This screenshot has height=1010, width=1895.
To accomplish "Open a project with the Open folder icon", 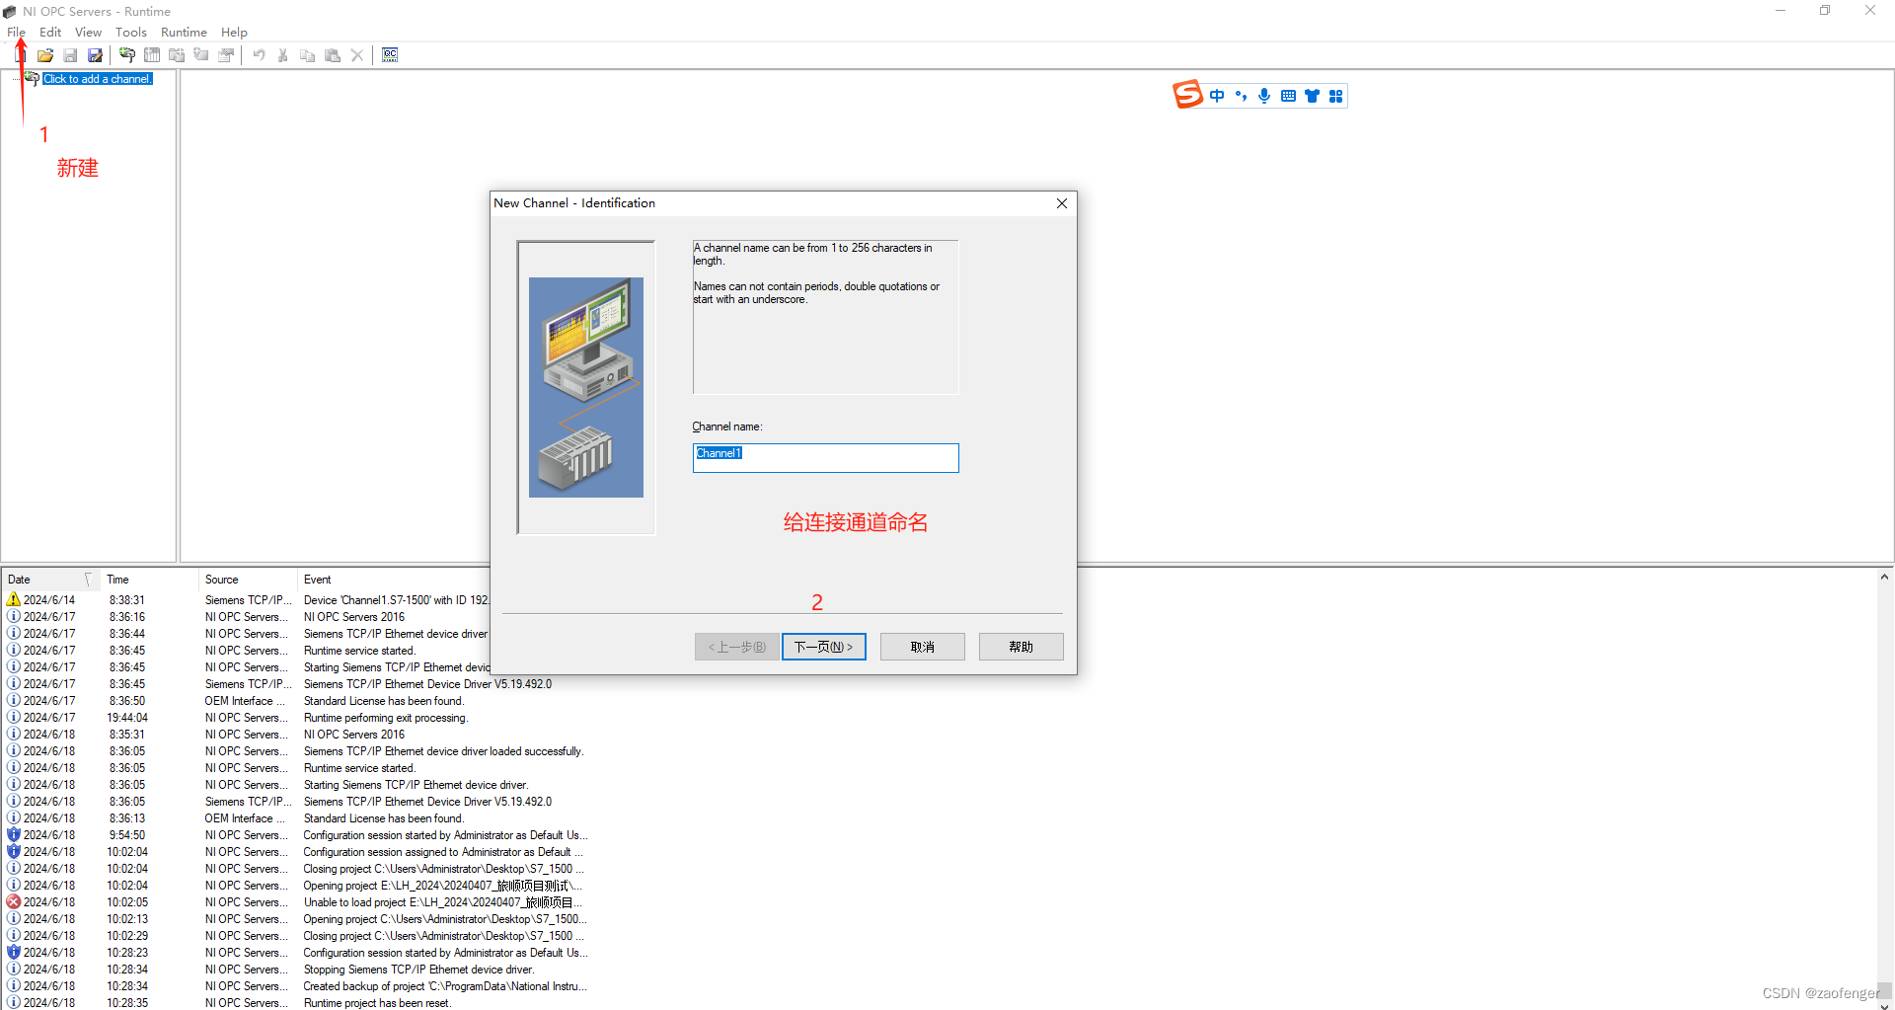I will (44, 54).
